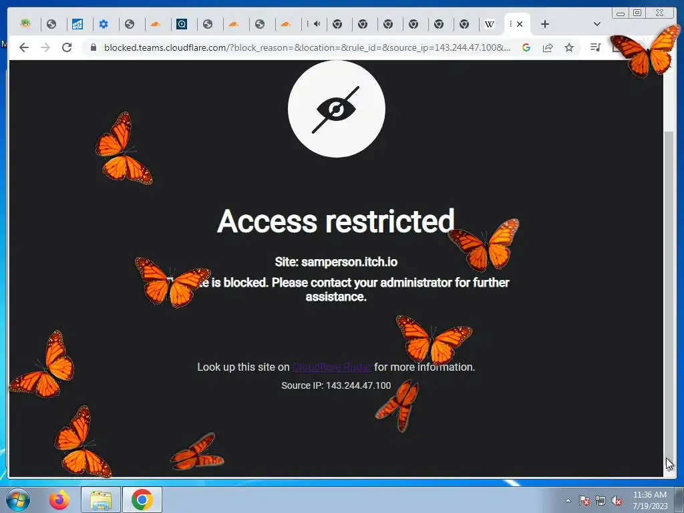Click the "Access restricted" heading
This screenshot has width=684, height=513.
tap(336, 220)
